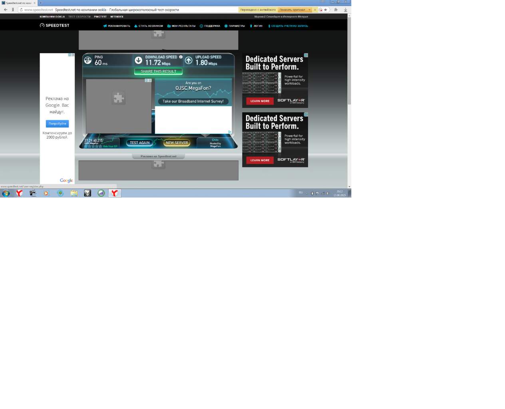Viewport: 505px width, 409px height.
Task: Click the page vertical scrollbar
Action: 349,60
